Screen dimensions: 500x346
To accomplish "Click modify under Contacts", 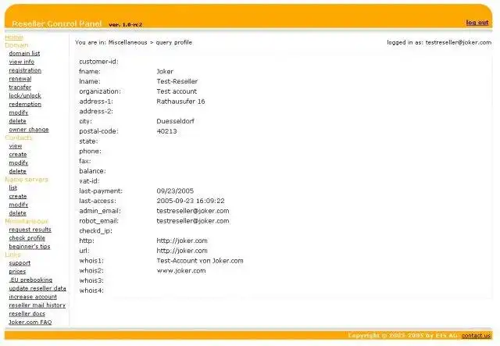I will (19, 163).
